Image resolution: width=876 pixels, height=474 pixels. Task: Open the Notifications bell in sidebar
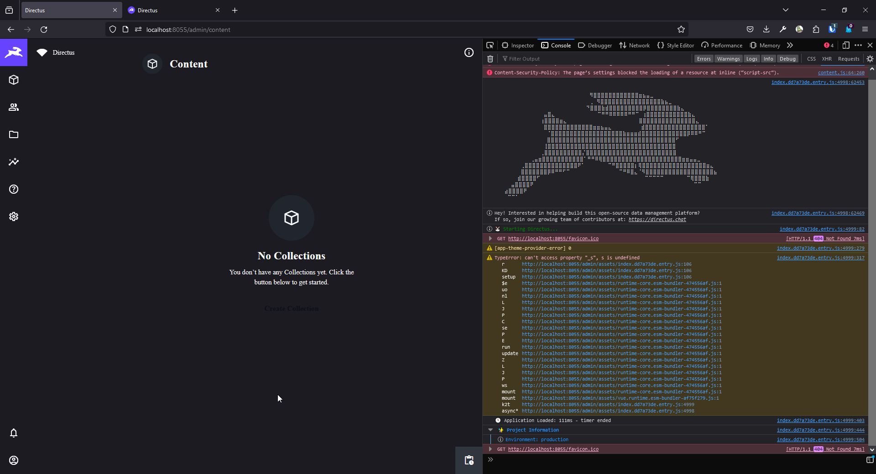[x=14, y=433]
